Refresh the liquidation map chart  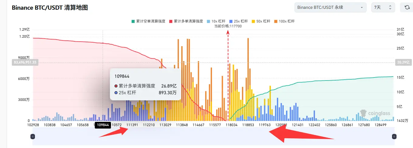click(x=407, y=7)
